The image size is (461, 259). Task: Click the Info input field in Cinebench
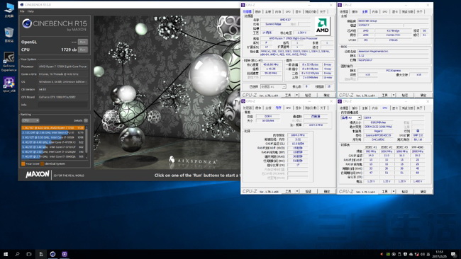coord(62,105)
